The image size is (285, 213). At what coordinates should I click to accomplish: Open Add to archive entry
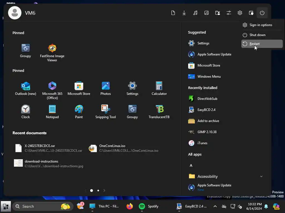[203, 121]
